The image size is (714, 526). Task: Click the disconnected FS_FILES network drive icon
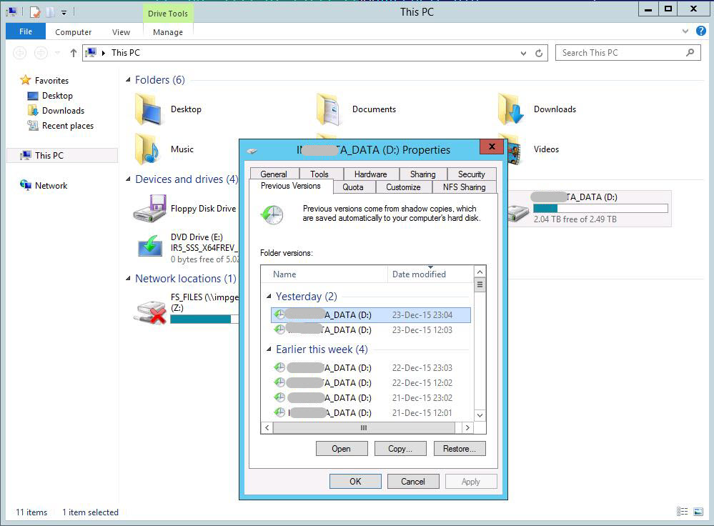(x=149, y=311)
